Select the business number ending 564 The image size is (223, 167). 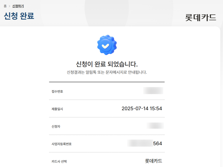[x=145, y=143]
